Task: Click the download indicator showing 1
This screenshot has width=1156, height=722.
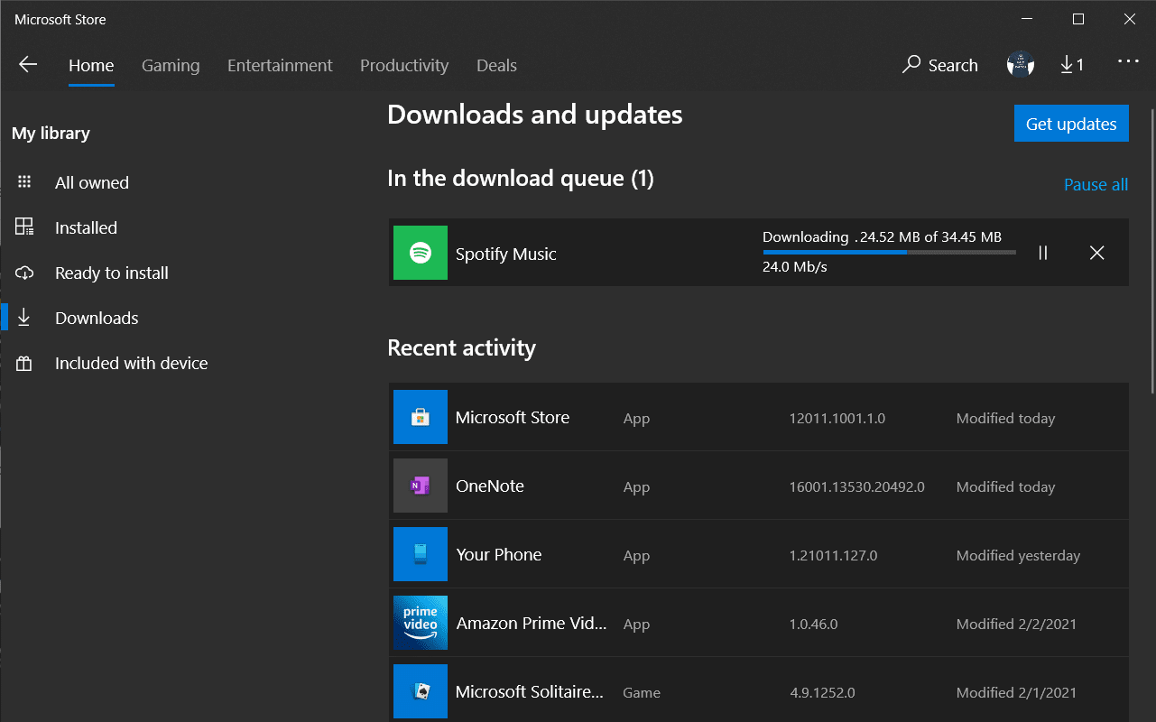Action: point(1072,64)
